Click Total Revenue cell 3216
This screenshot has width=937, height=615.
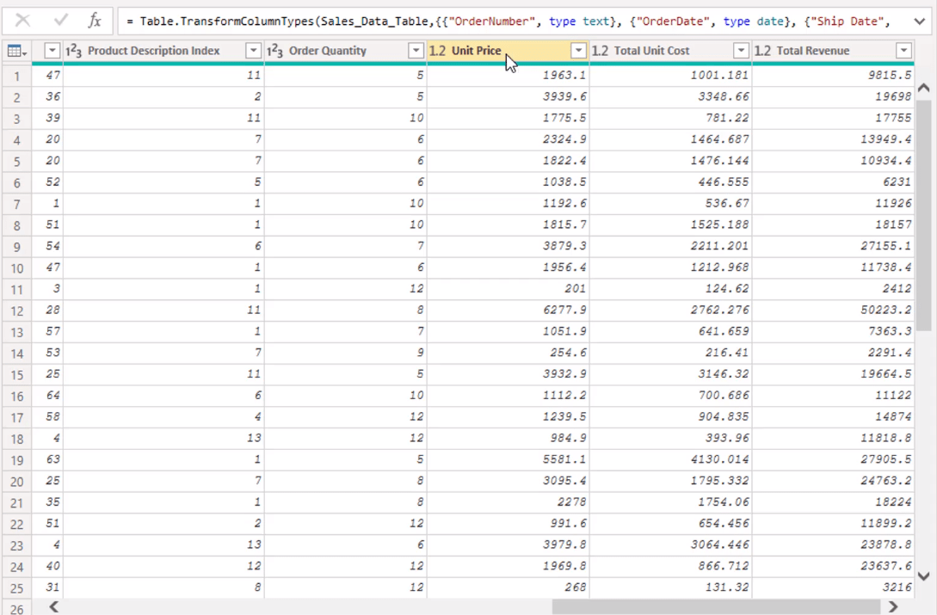tap(833, 587)
